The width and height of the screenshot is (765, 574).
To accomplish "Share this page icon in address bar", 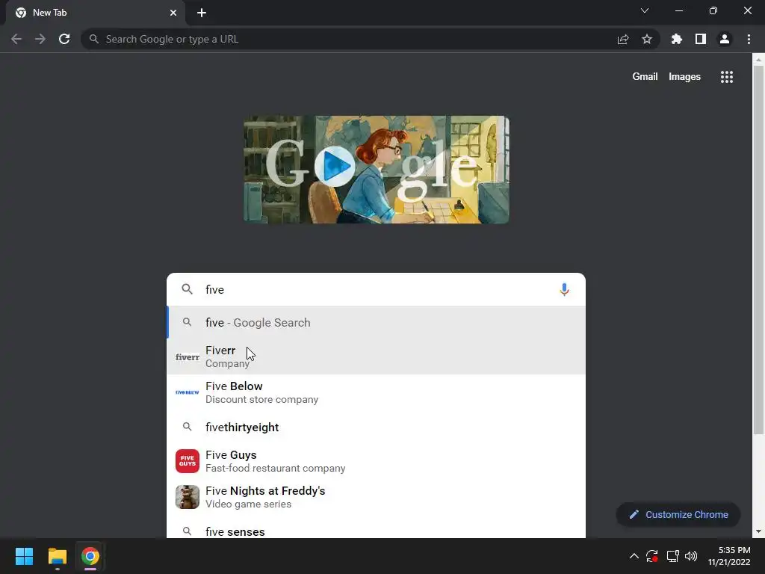I will pyautogui.click(x=623, y=39).
